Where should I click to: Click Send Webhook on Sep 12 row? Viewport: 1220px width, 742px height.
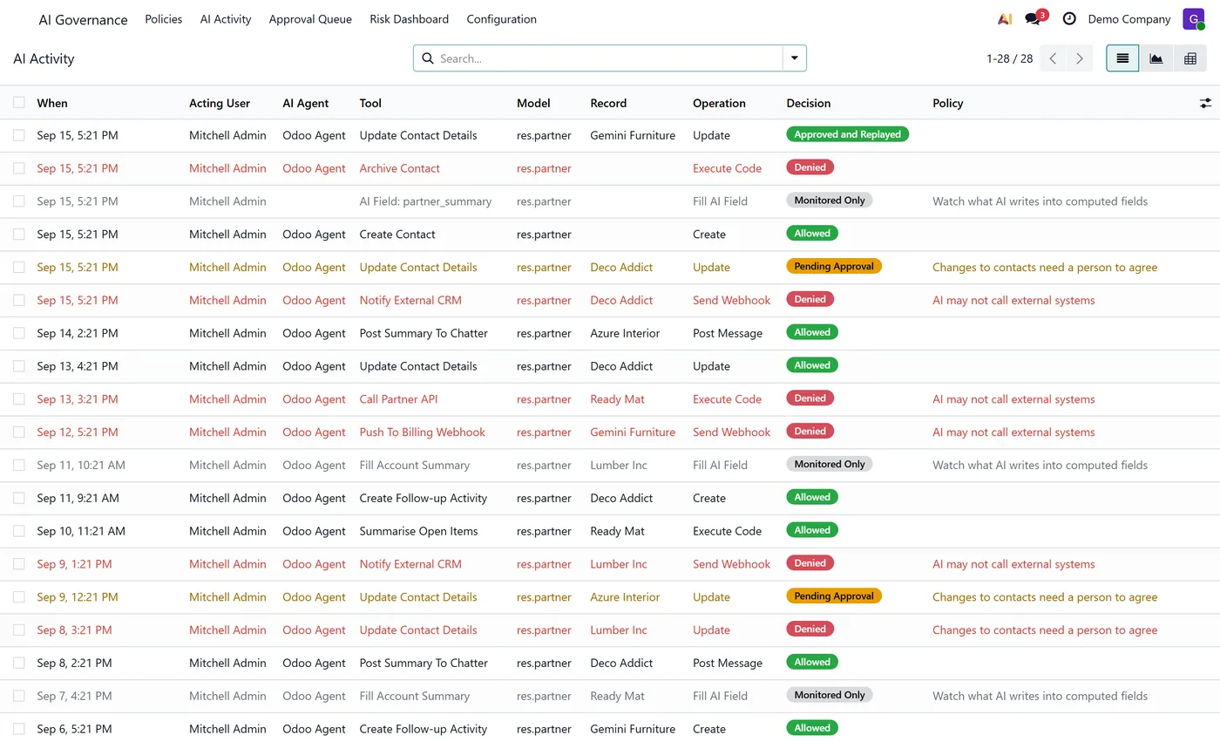point(731,432)
